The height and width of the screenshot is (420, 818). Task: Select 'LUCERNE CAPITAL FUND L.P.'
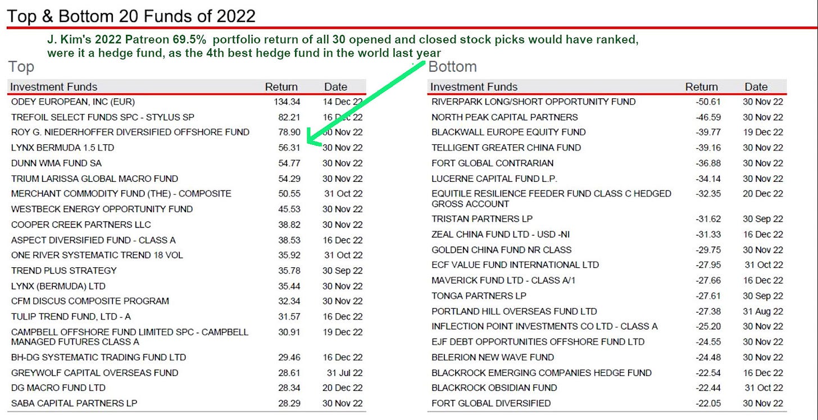pyautogui.click(x=493, y=179)
